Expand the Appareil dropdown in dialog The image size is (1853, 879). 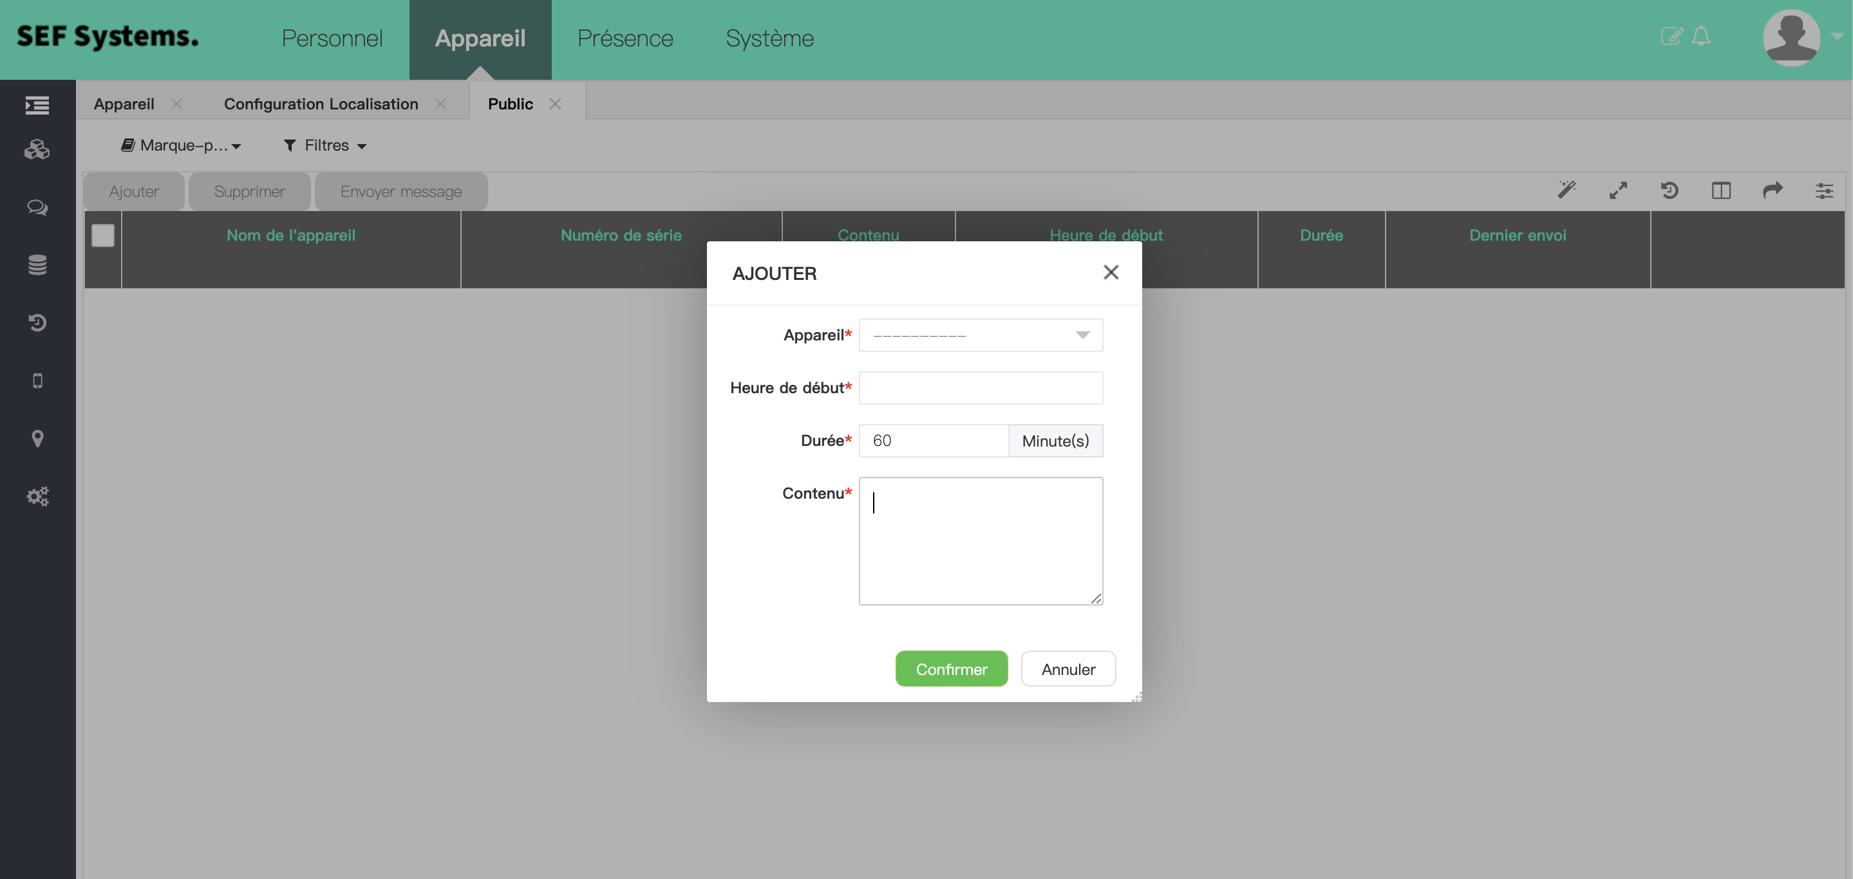(x=980, y=335)
